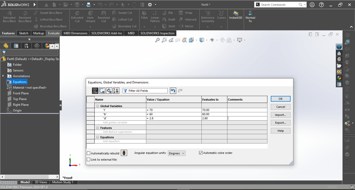This screenshot has width=355, height=190.
Task: Open Home icon in task pane
Action: coord(339,53)
